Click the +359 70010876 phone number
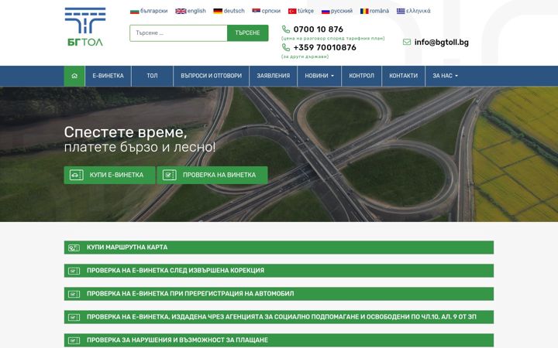Image resolution: width=558 pixels, height=348 pixels. click(325, 47)
